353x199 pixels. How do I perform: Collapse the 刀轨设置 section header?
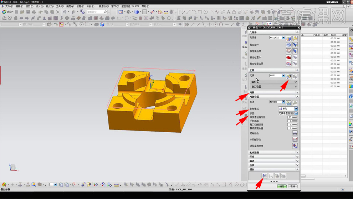(274, 97)
